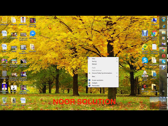This screenshot has height=126, width=168.
Task: Open the Recycle Bin desktop icon
Action: coord(5,101)
